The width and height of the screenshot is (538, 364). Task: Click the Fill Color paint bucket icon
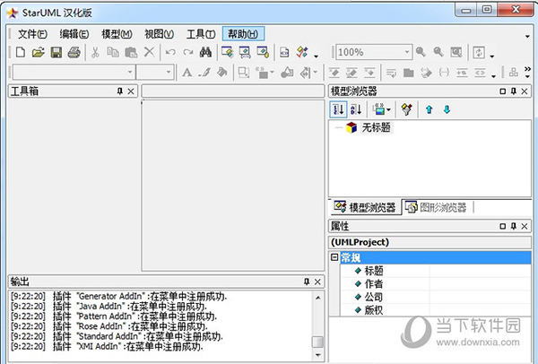[222, 73]
